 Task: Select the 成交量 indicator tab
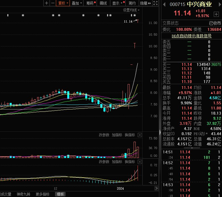5,194
